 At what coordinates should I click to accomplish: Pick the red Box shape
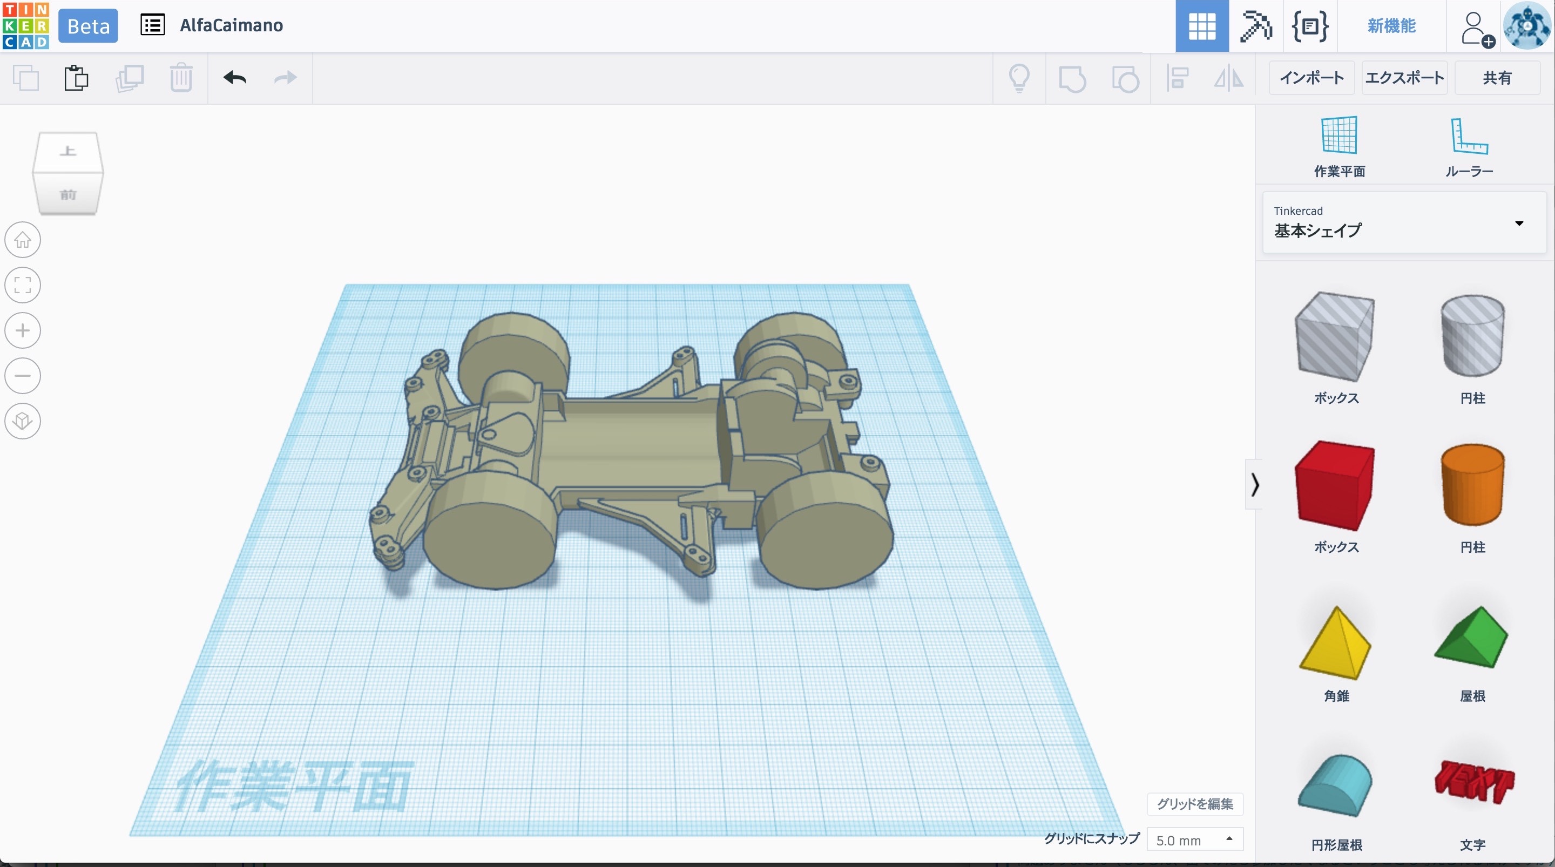1335,486
